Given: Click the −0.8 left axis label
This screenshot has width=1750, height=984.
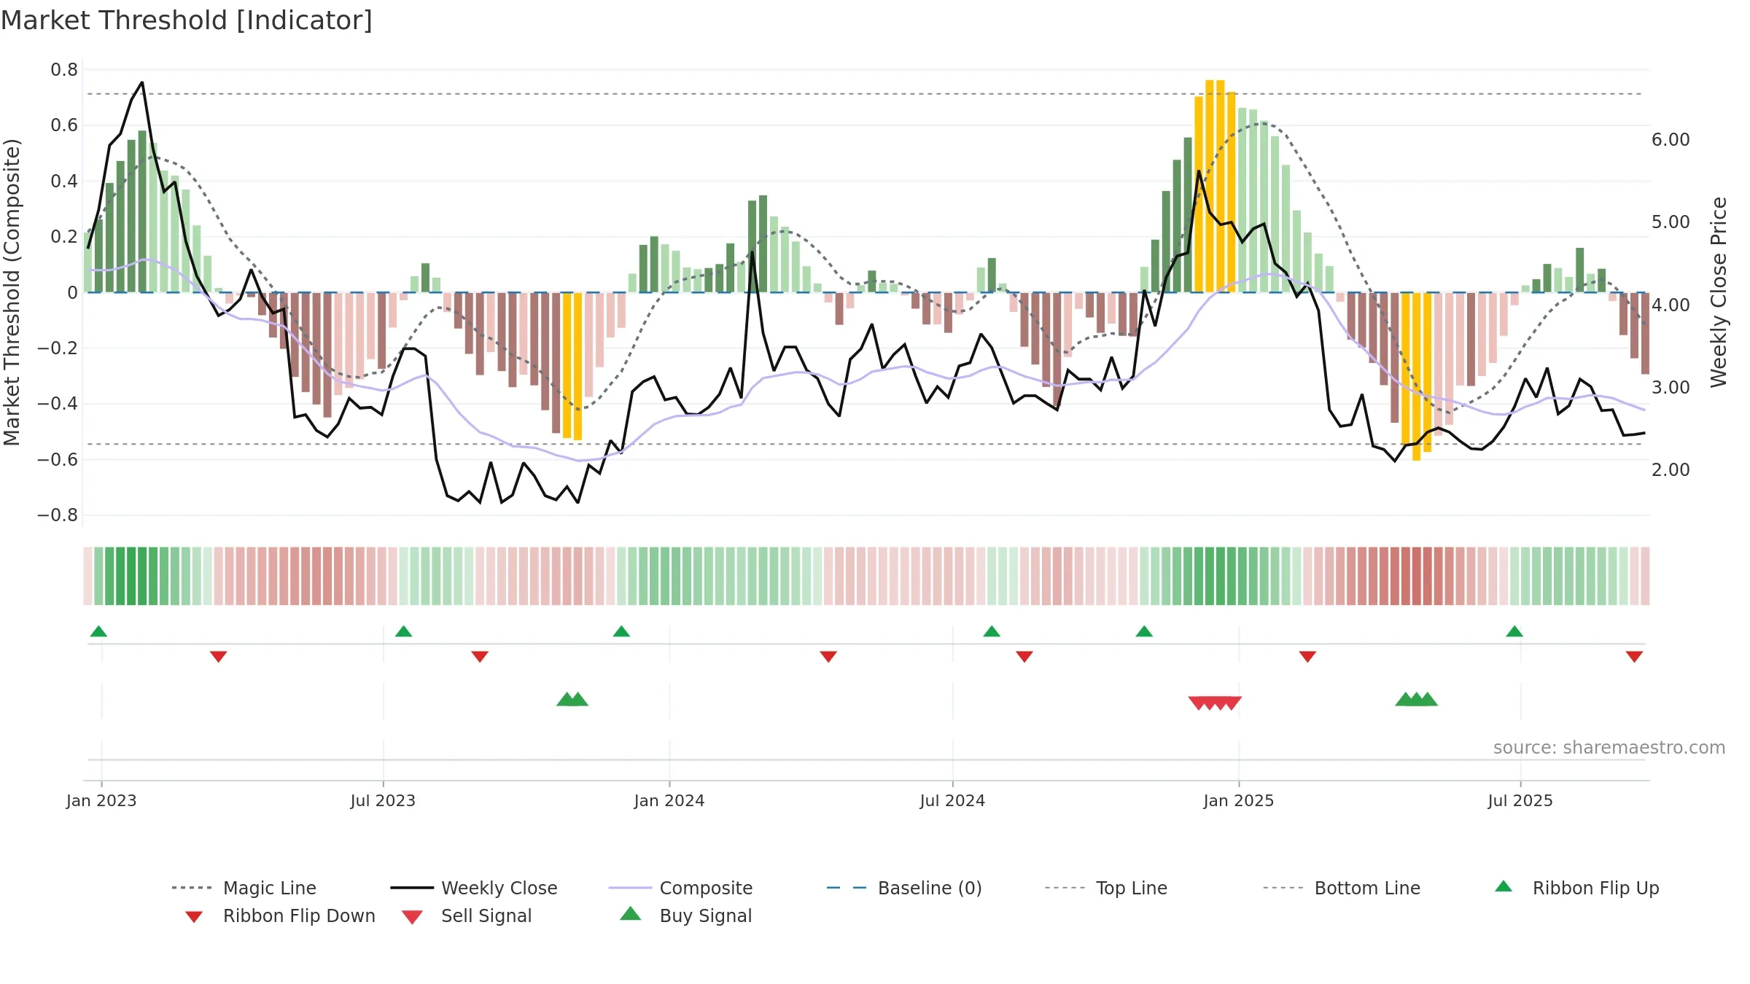Looking at the screenshot, I should (x=58, y=515).
